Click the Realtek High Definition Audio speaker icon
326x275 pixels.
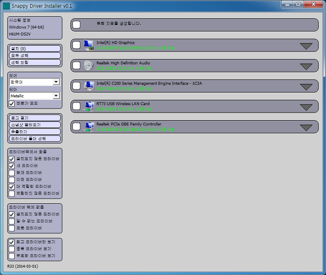click(x=89, y=66)
